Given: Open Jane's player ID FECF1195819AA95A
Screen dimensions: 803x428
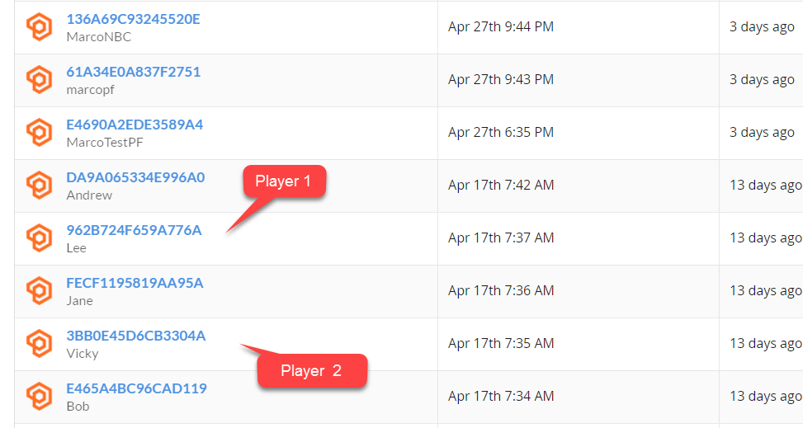Looking at the screenshot, I should 135,283.
